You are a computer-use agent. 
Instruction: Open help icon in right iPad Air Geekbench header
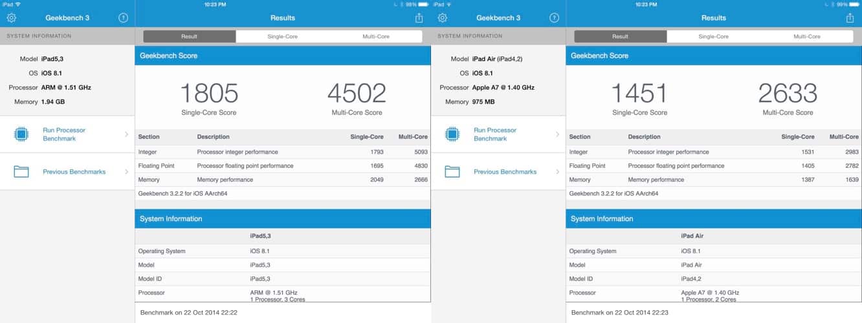point(554,18)
